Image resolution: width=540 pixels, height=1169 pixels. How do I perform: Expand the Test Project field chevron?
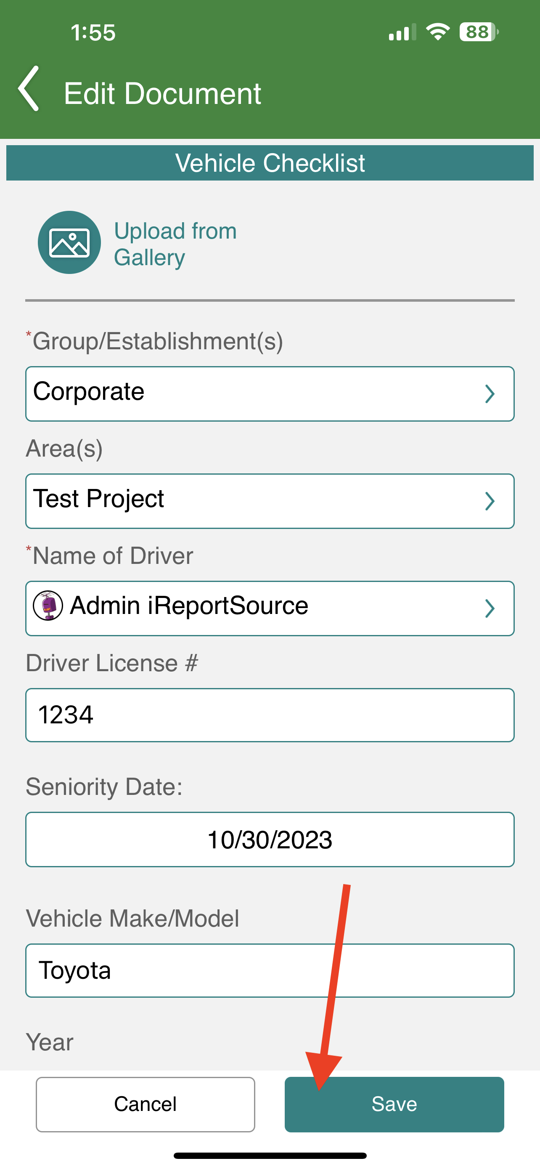(489, 501)
